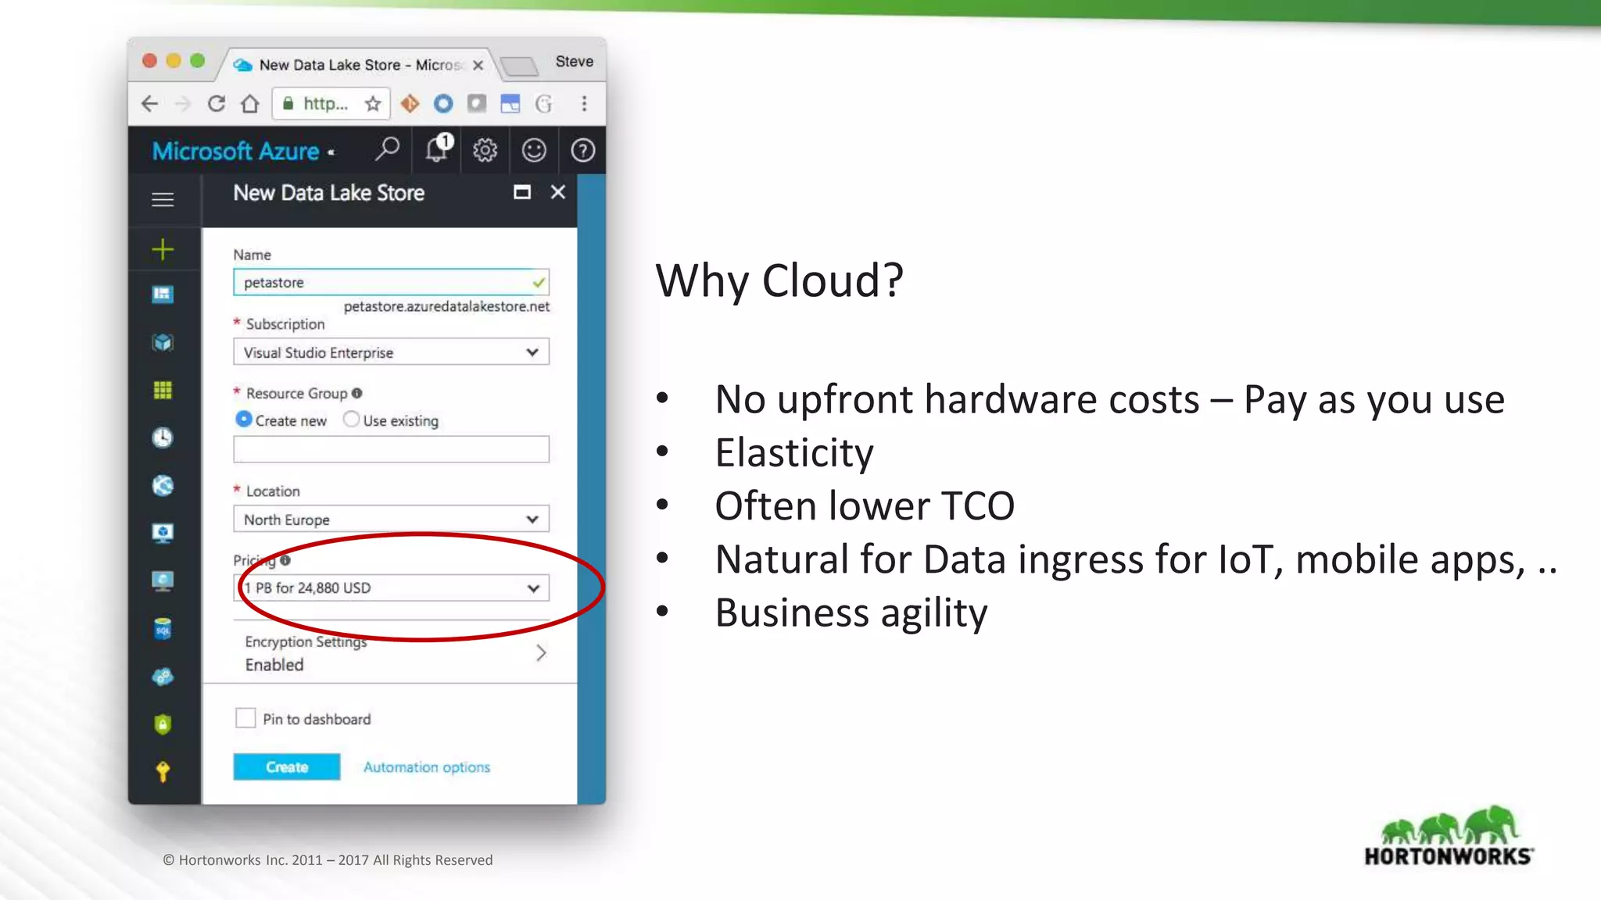Click the yellow macOS minimize button

[174, 60]
